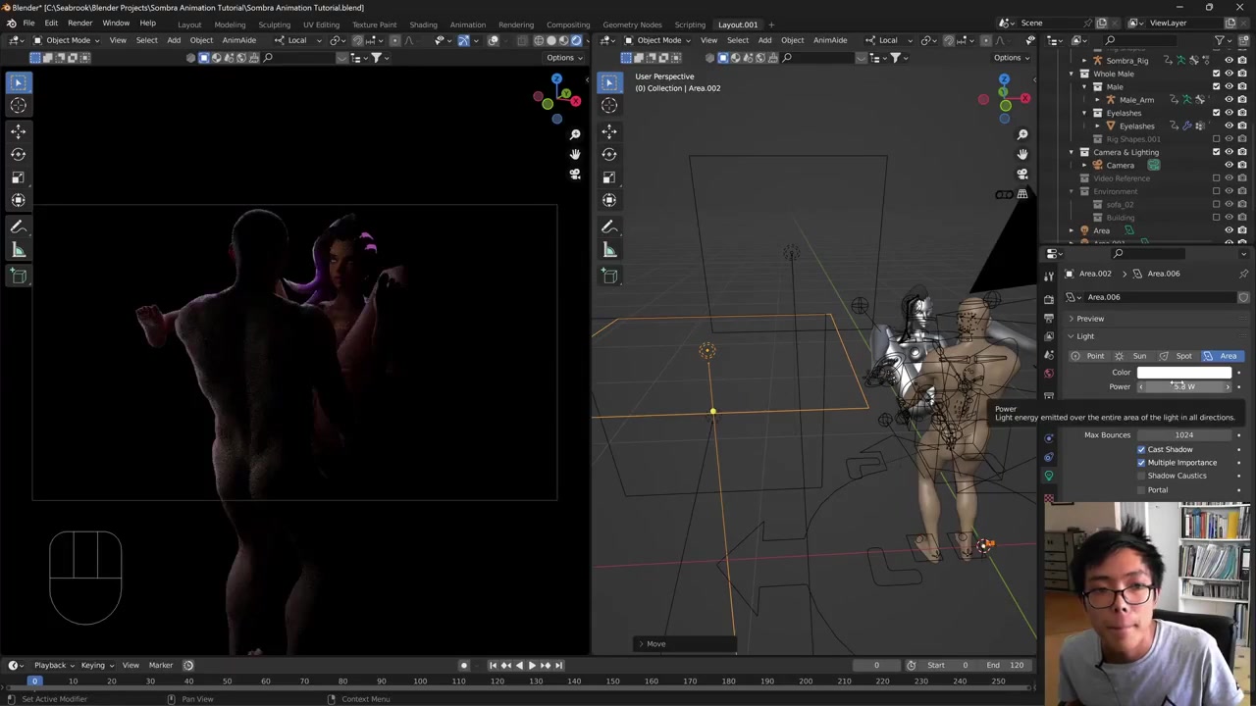Click the white light Color swatch
This screenshot has width=1256, height=706.
[x=1183, y=373]
